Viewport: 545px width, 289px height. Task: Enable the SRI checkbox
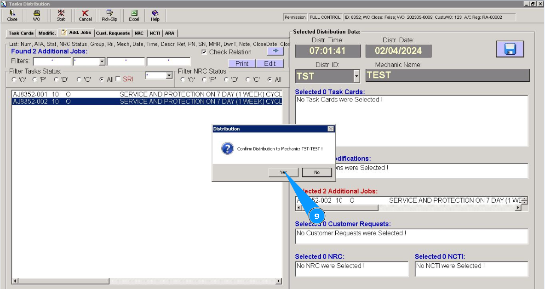[x=118, y=79]
